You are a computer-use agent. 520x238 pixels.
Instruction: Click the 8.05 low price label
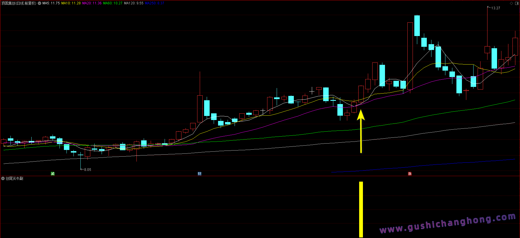87,169
